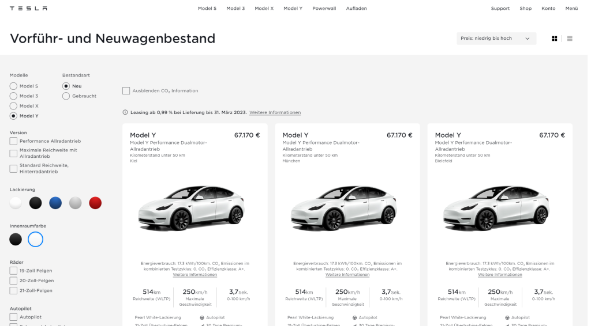
Task: Select Model S radio button
Action: click(14, 86)
